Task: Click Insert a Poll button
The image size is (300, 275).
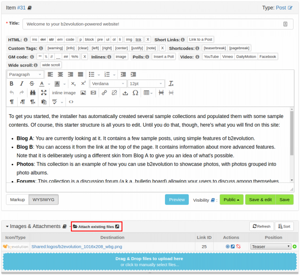Action: point(164,57)
